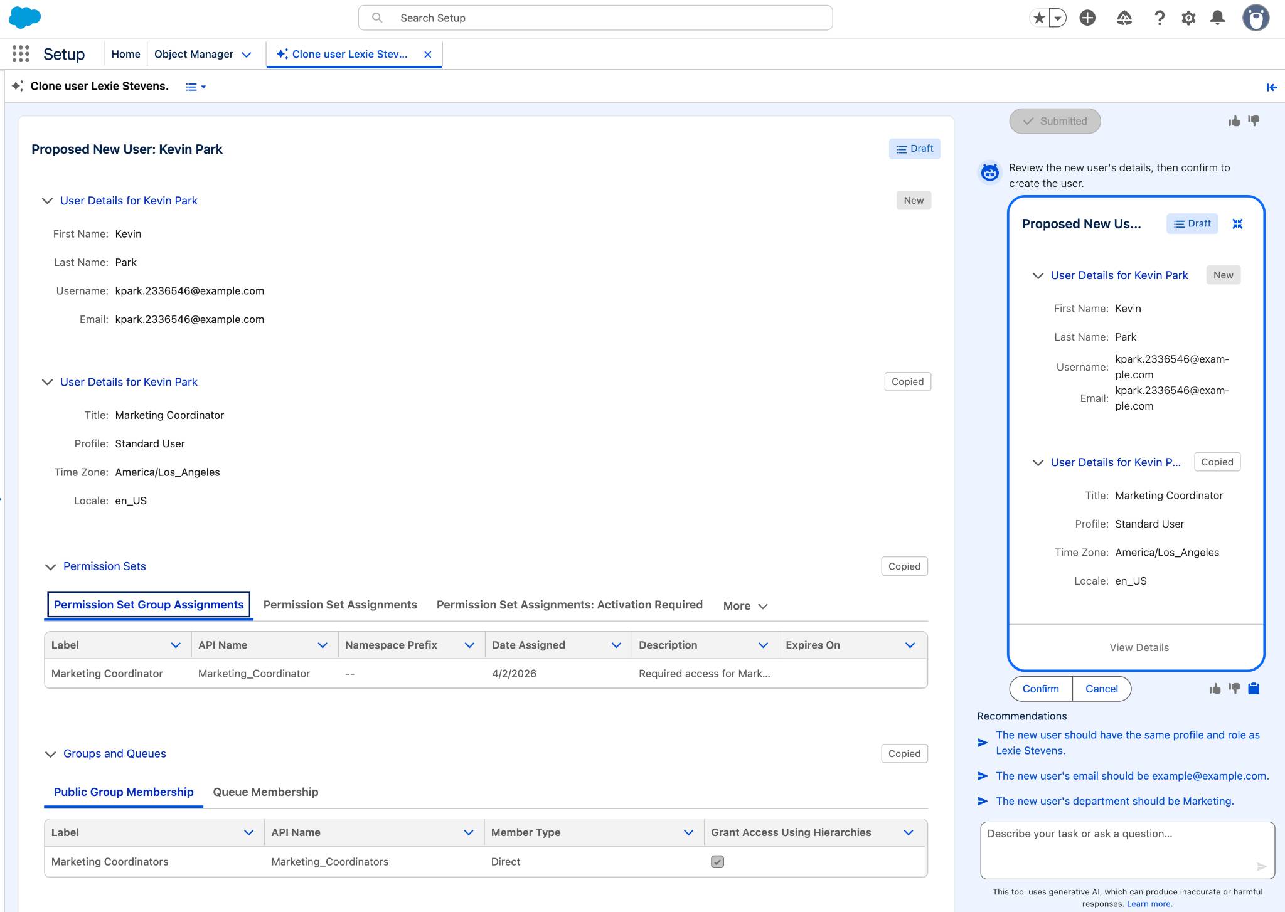This screenshot has width=1285, height=912.
Task: Open API Name column menu in Permission Sets
Action: point(323,645)
